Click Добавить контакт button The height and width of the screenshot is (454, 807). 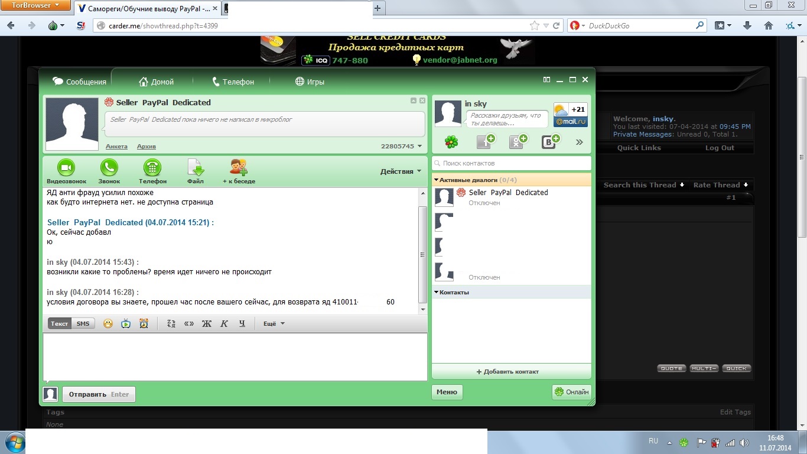pyautogui.click(x=512, y=372)
